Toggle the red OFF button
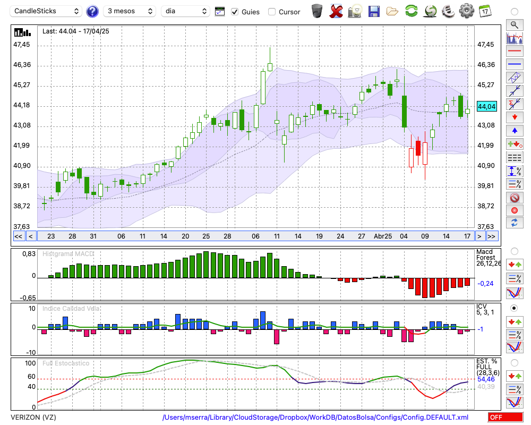The image size is (531, 425). click(506, 417)
